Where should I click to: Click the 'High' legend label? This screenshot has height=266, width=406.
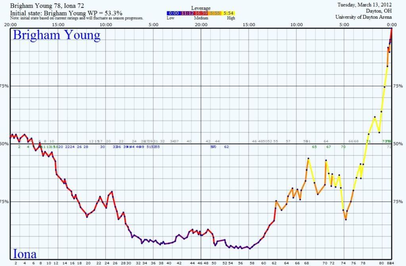click(x=231, y=18)
